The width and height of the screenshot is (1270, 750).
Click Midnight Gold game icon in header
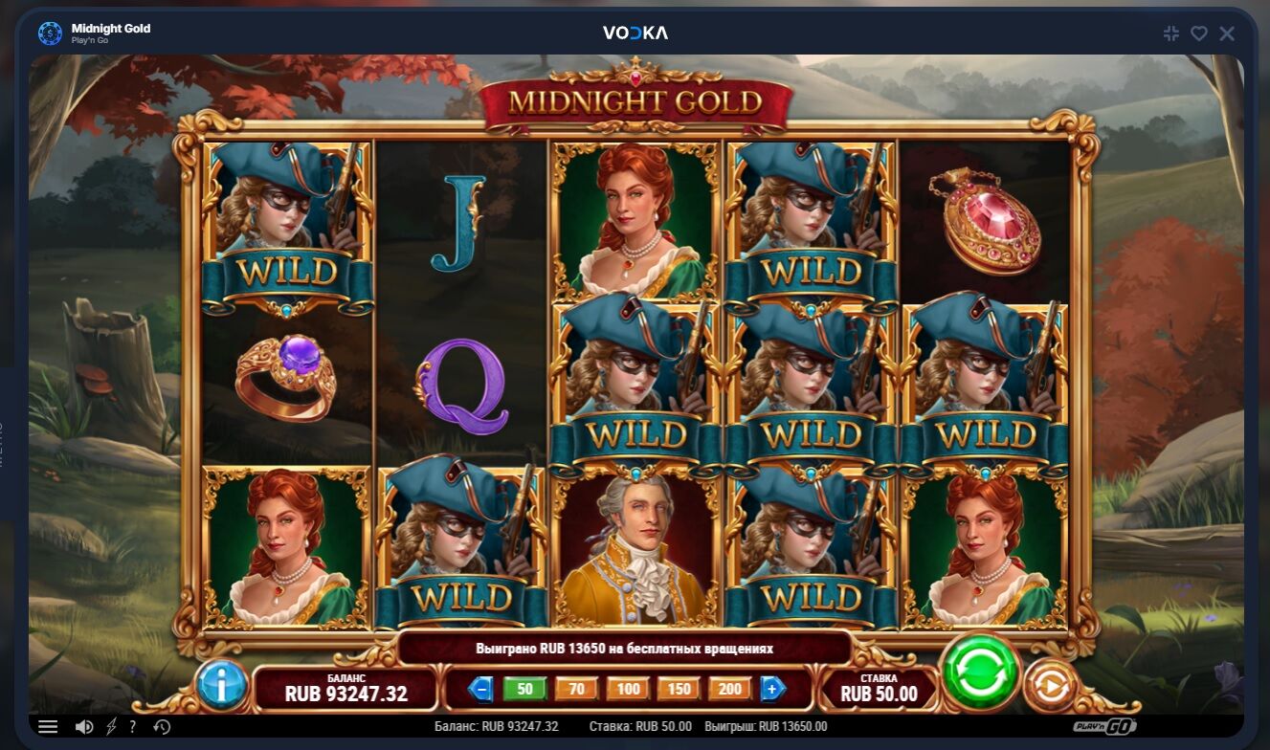[50, 33]
